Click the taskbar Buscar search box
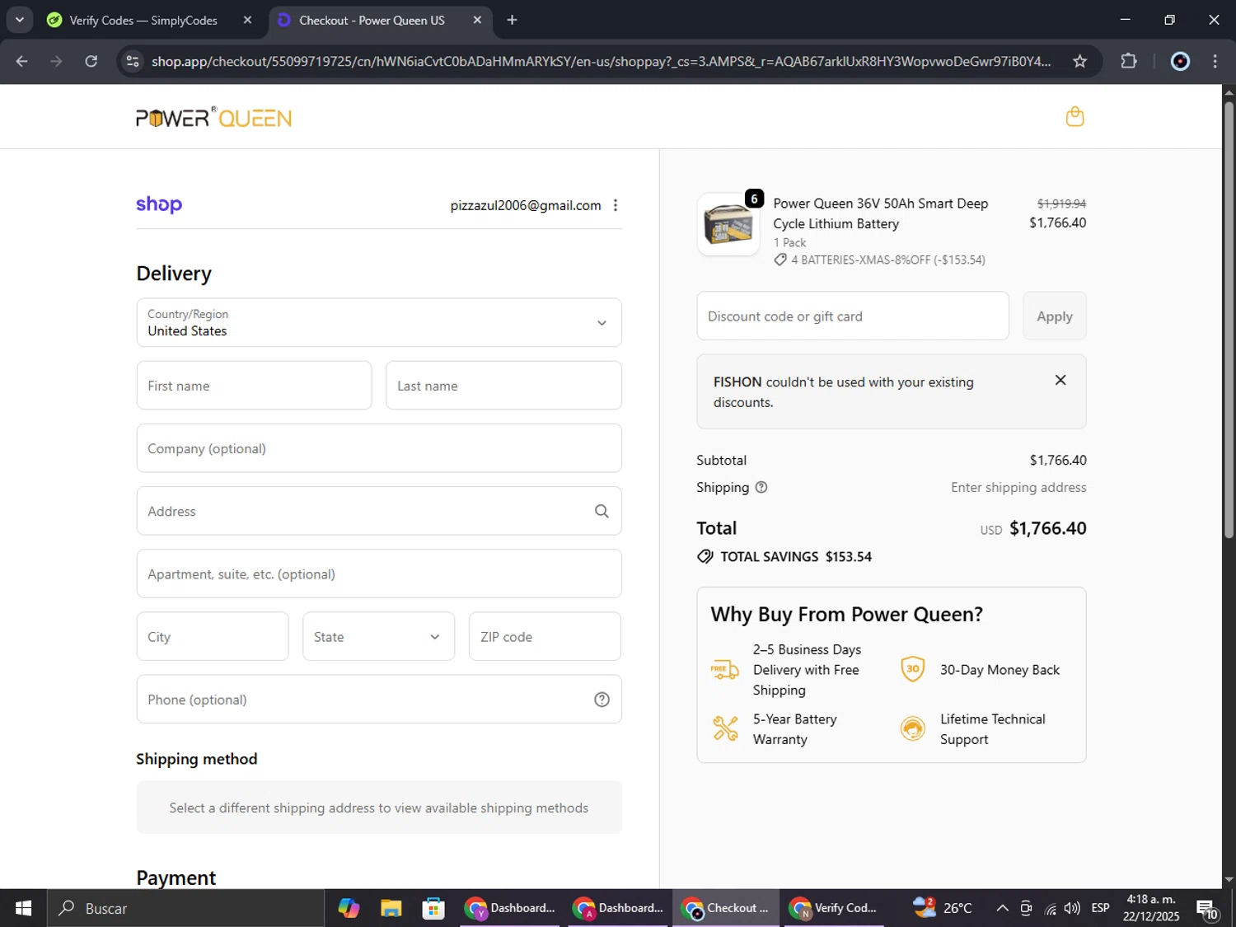Screen dimensions: 1236x927 (185, 908)
